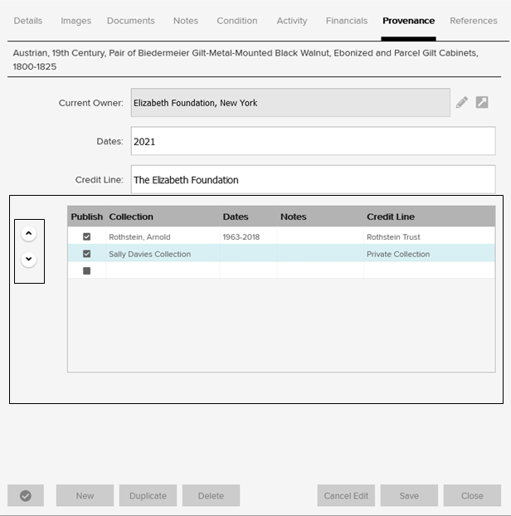Open the References tab

pyautogui.click(x=474, y=21)
